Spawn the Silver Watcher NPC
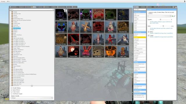Image resolution: width=186 pixels, height=104 pixels. 98,52
